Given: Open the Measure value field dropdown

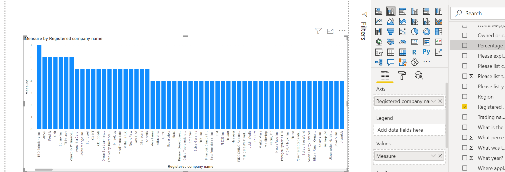Looking at the screenshot, I should coord(433,156).
